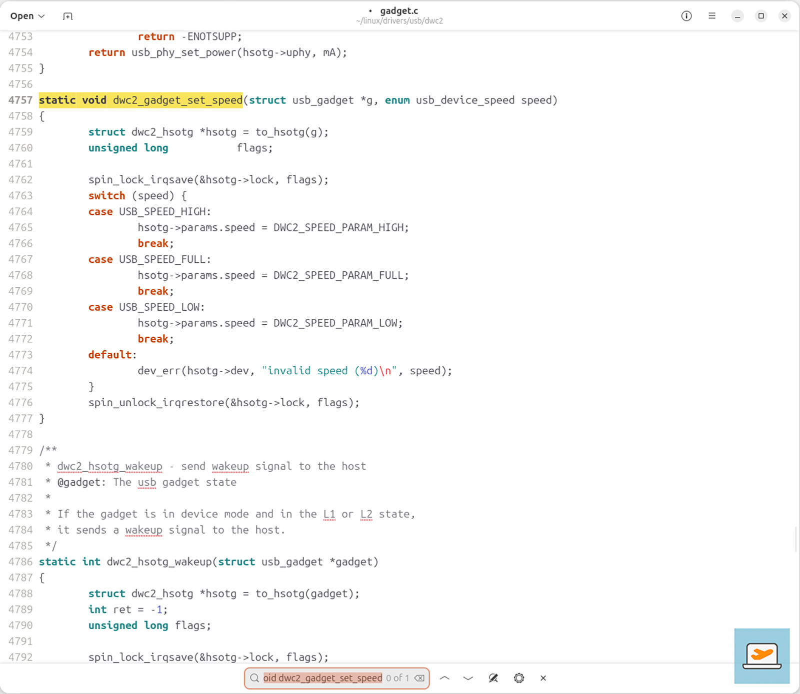The image size is (800, 694).
Task: Place cursor on 'switch (speed) {' line
Action: pos(137,195)
